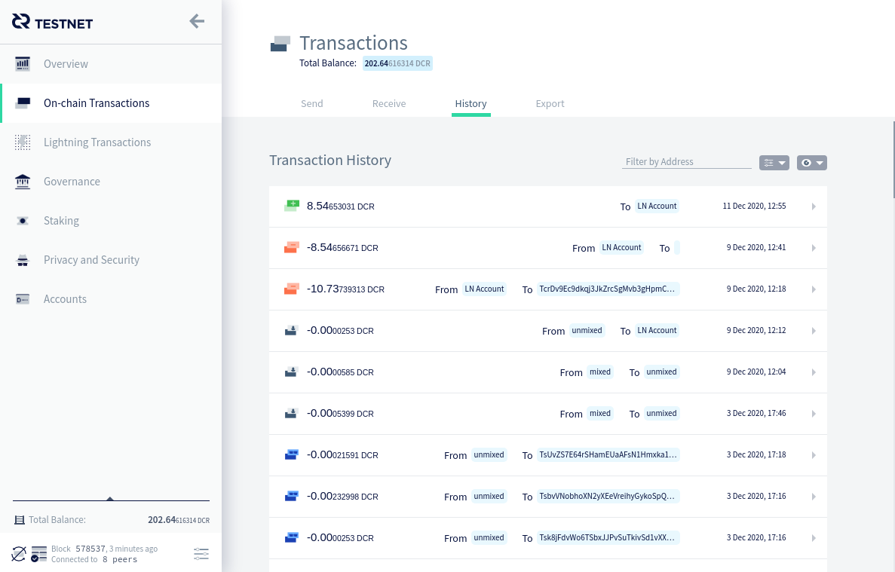
Task: Click the On-chain Transactions sidebar icon
Action: pyautogui.click(x=23, y=103)
